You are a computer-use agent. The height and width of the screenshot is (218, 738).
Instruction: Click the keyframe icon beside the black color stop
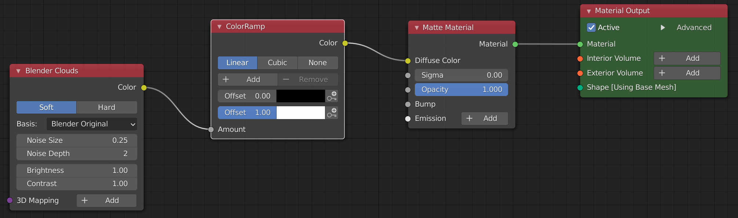(x=332, y=96)
